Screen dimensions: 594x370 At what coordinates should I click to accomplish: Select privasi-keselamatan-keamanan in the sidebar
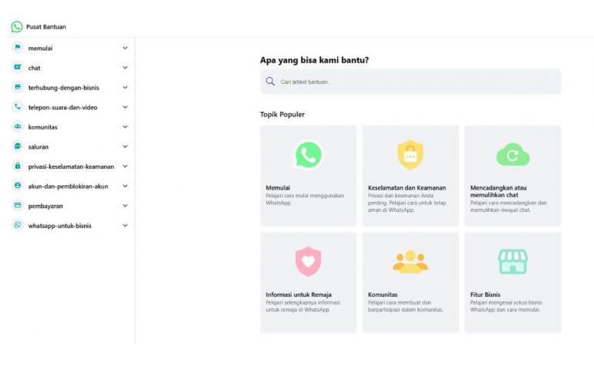tap(71, 166)
